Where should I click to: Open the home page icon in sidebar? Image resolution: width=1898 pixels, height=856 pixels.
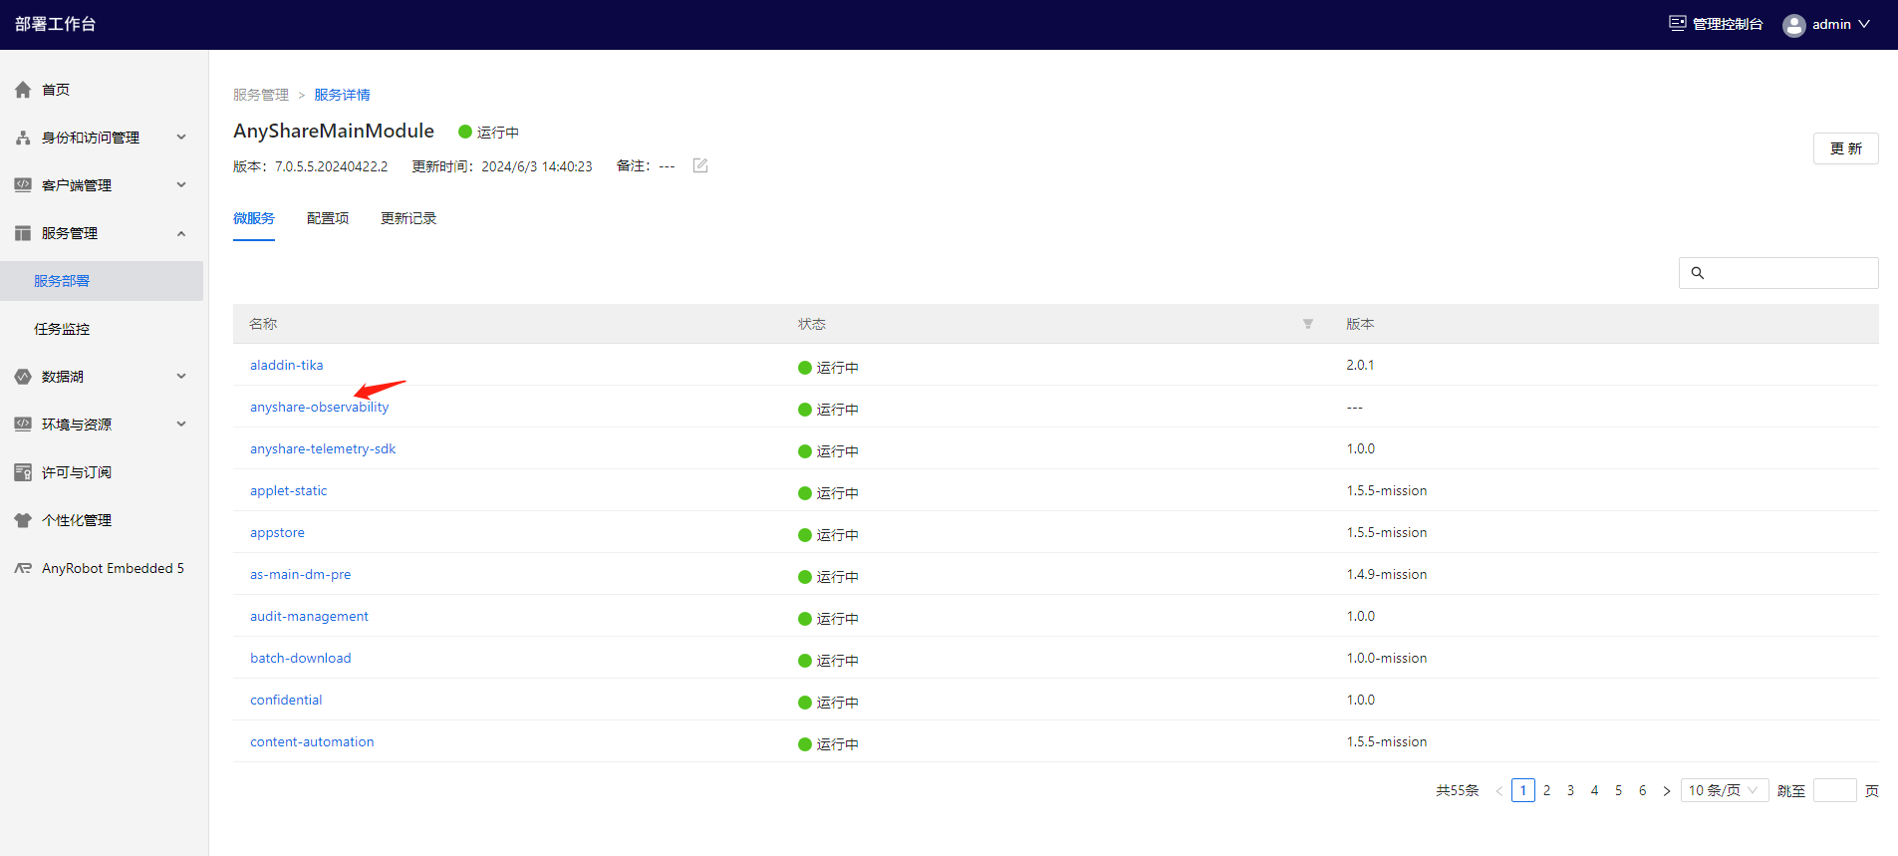pos(23,90)
